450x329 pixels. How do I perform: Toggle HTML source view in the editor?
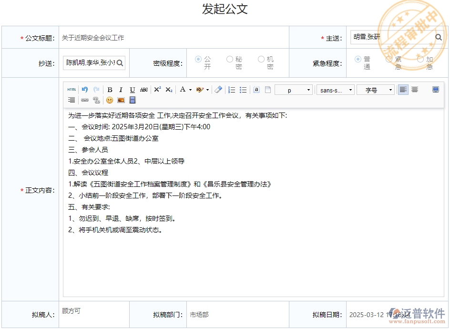pyautogui.click(x=72, y=90)
